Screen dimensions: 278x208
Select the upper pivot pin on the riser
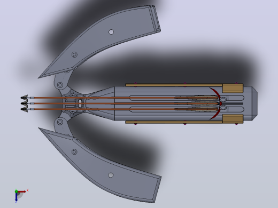click(x=60, y=85)
